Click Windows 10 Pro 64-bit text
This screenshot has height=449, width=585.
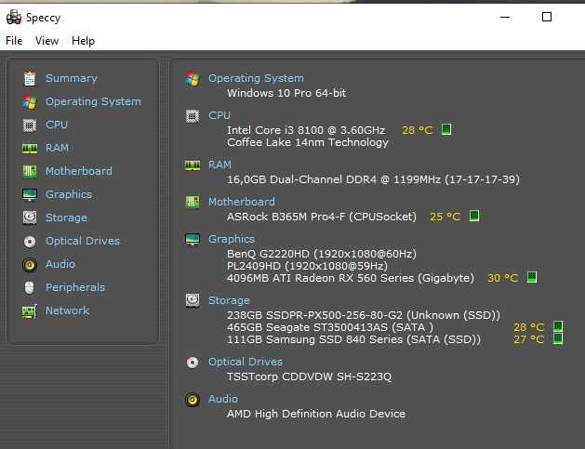(x=286, y=93)
